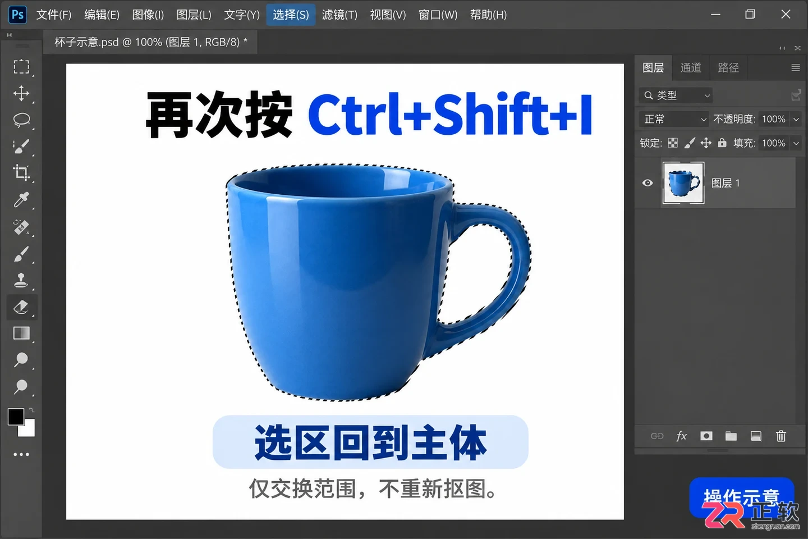Screen dimensions: 808x539
Task: Select the 图层 1 layer name
Action: point(726,183)
